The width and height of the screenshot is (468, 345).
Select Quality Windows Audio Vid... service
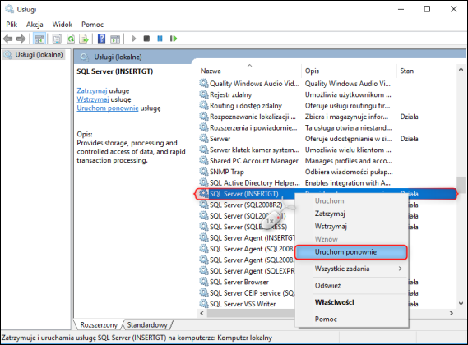point(255,84)
